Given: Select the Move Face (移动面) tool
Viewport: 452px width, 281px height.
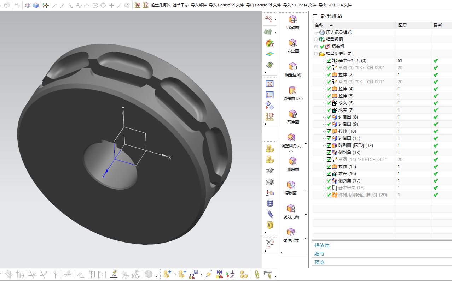Looking at the screenshot, I should point(292,22).
